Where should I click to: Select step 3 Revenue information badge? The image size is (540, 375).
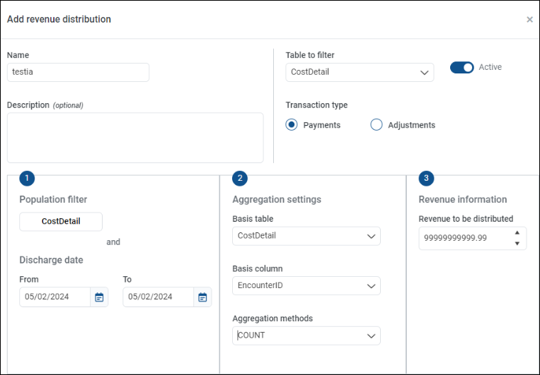426,178
